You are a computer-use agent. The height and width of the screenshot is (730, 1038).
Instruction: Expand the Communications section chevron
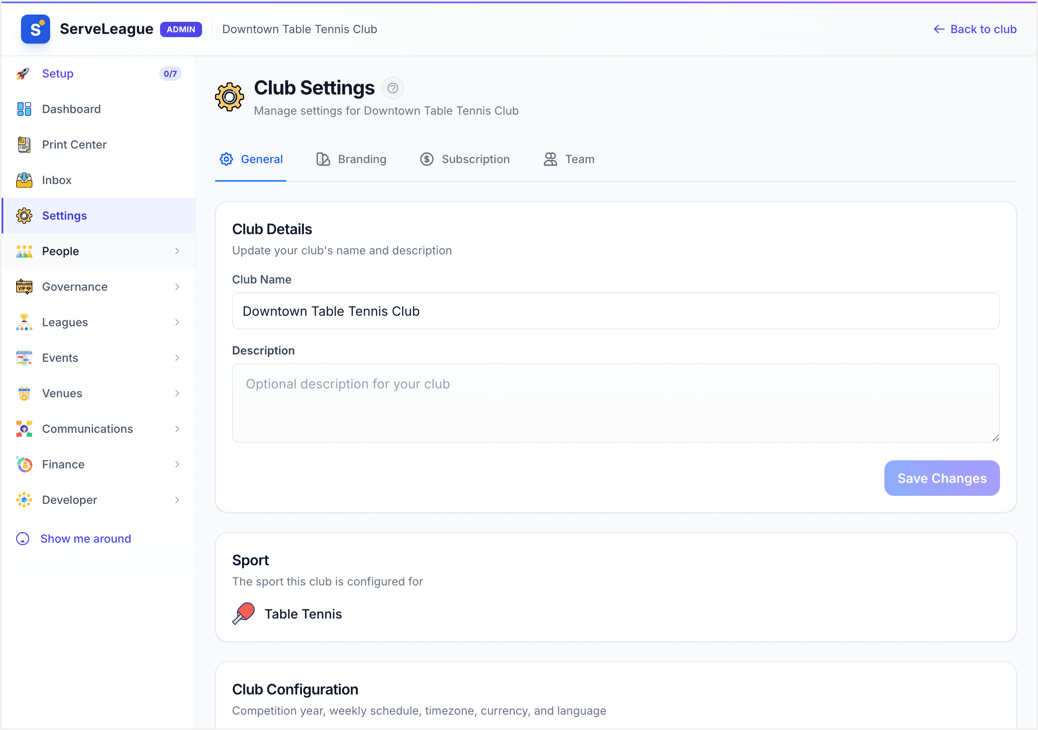(177, 429)
